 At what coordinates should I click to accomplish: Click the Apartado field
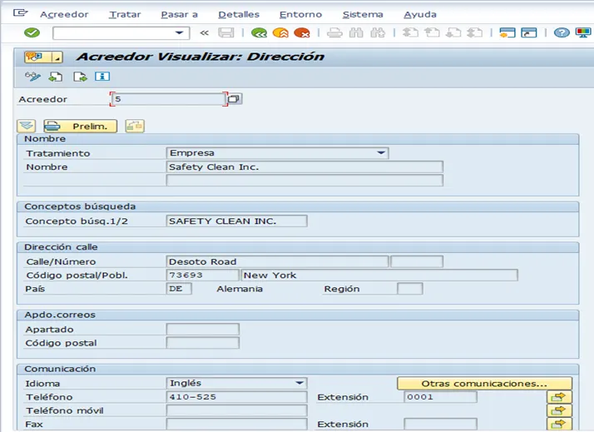tap(203, 330)
